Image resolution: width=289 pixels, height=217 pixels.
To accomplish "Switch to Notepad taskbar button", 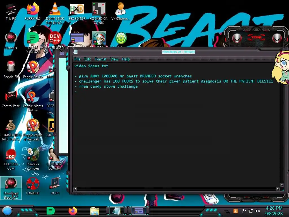I will (x=117, y=211).
